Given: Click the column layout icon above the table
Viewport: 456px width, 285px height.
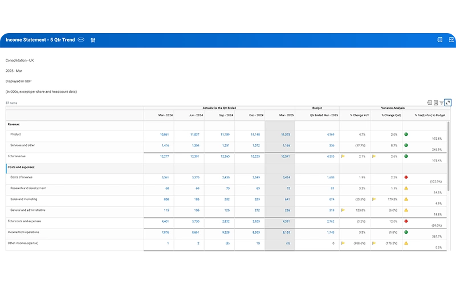Looking at the screenshot, I should coord(435,103).
